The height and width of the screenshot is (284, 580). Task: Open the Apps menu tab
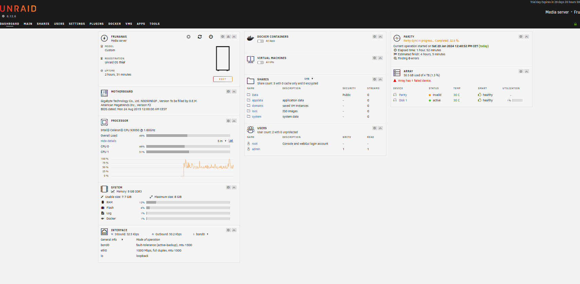coord(141,24)
